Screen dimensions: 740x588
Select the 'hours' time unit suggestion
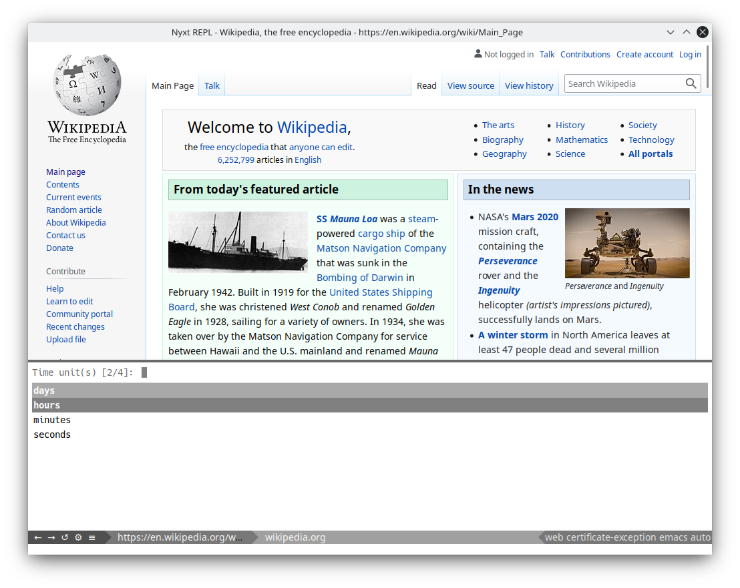[370, 405]
